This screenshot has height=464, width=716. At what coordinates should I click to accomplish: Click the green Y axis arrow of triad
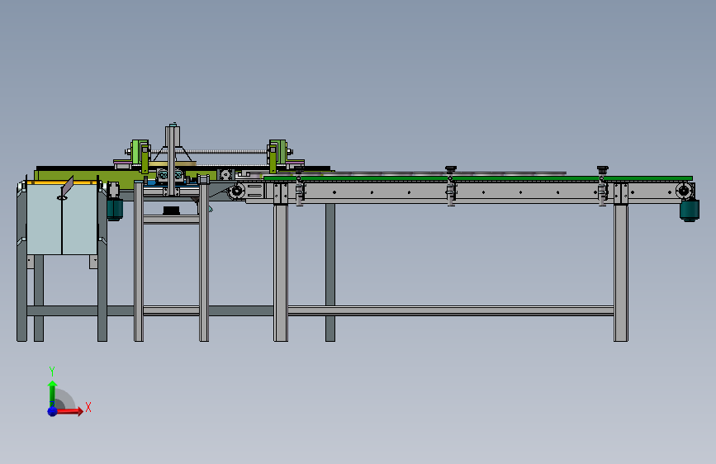pyautogui.click(x=52, y=394)
